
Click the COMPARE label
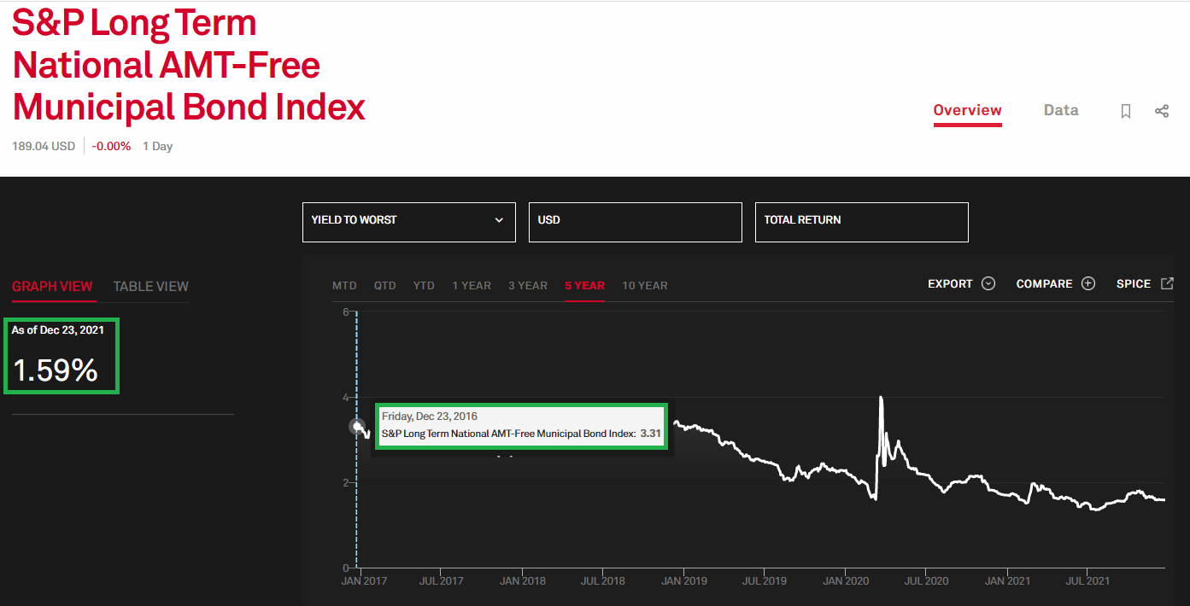tap(1044, 283)
